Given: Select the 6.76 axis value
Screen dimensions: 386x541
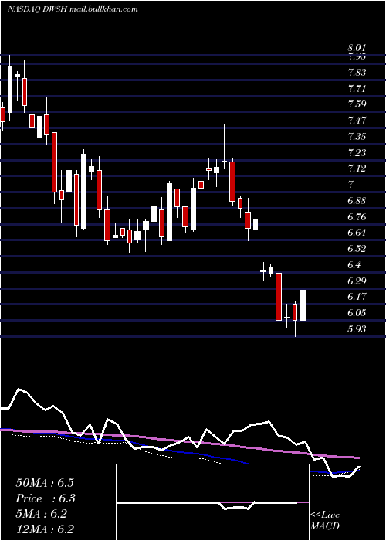Looking at the screenshot, I should (x=357, y=217).
